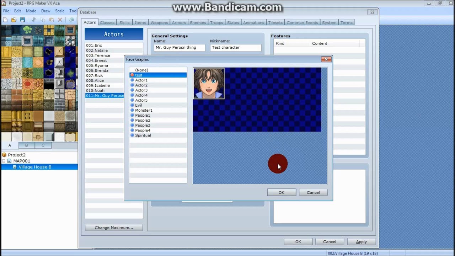Confirm the Face Graphic dialog with OK
Screen dimensions: 455x256
point(282,192)
